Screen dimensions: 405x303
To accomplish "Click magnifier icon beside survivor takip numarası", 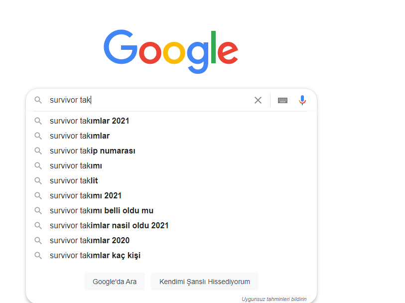I will pos(38,151).
